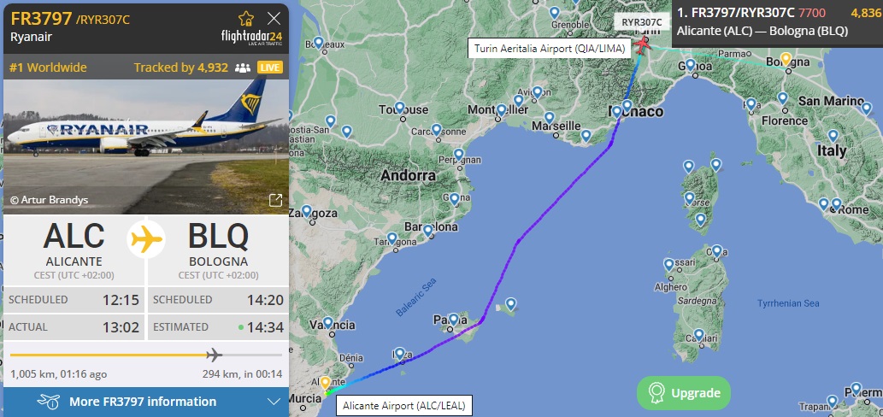Close the FR3797 flight panel
883x417 pixels.
point(274,19)
